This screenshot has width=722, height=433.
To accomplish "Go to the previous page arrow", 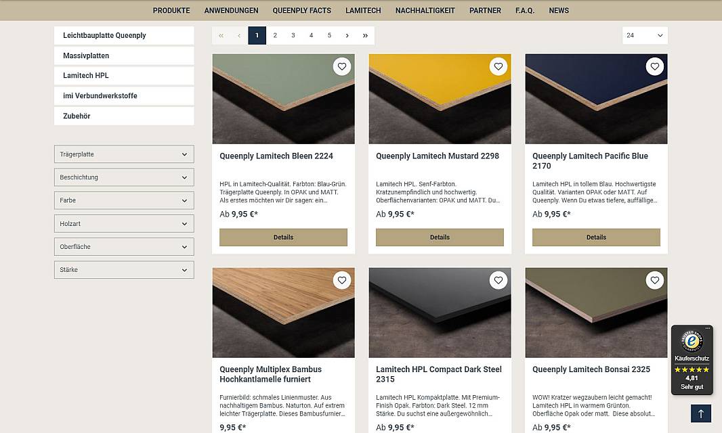I will (x=239, y=35).
